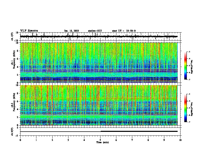Screen dimensions: 203x157
Task: Click the "ch.3(V)" axis label
Action: pyautogui.click(x=12, y=132)
